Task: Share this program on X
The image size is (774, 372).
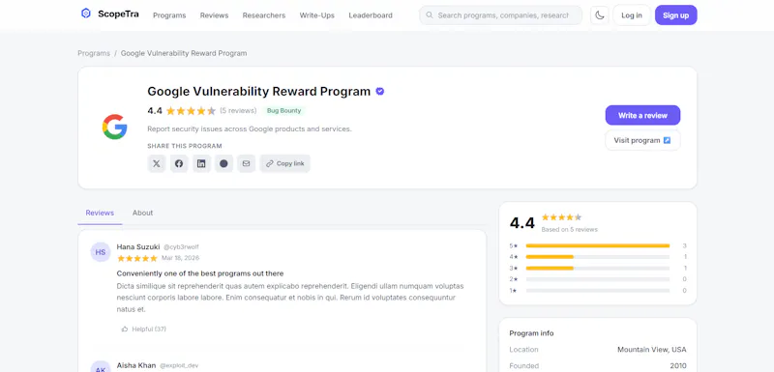Action: 157,163
